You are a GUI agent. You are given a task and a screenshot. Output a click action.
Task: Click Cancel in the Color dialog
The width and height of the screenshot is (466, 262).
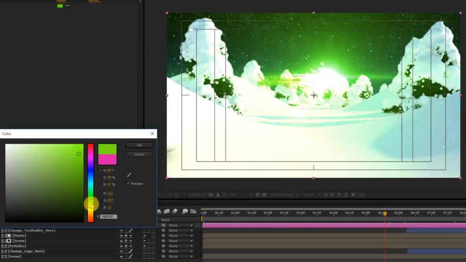coord(139,154)
